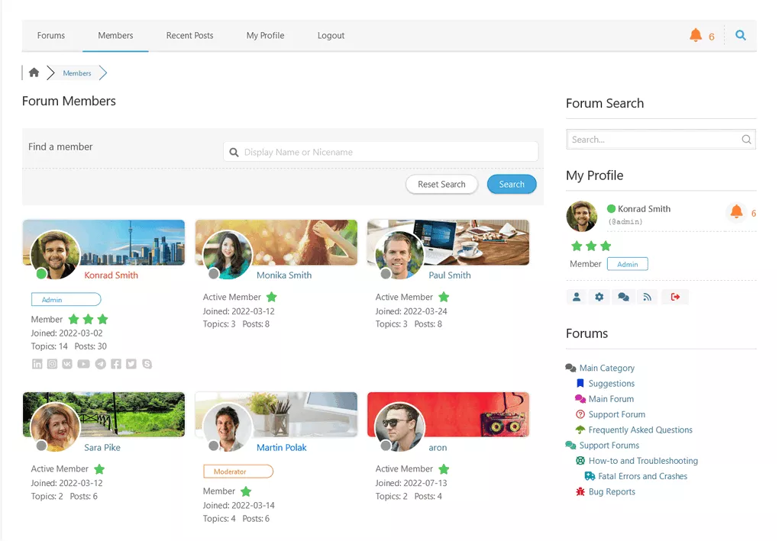Open My Profile in the top menu
The width and height of the screenshot is (782, 544).
265,36
